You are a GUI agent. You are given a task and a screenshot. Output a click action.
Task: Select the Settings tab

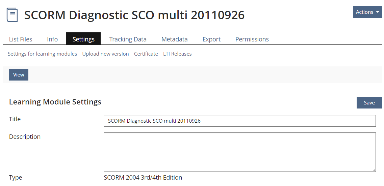83,39
